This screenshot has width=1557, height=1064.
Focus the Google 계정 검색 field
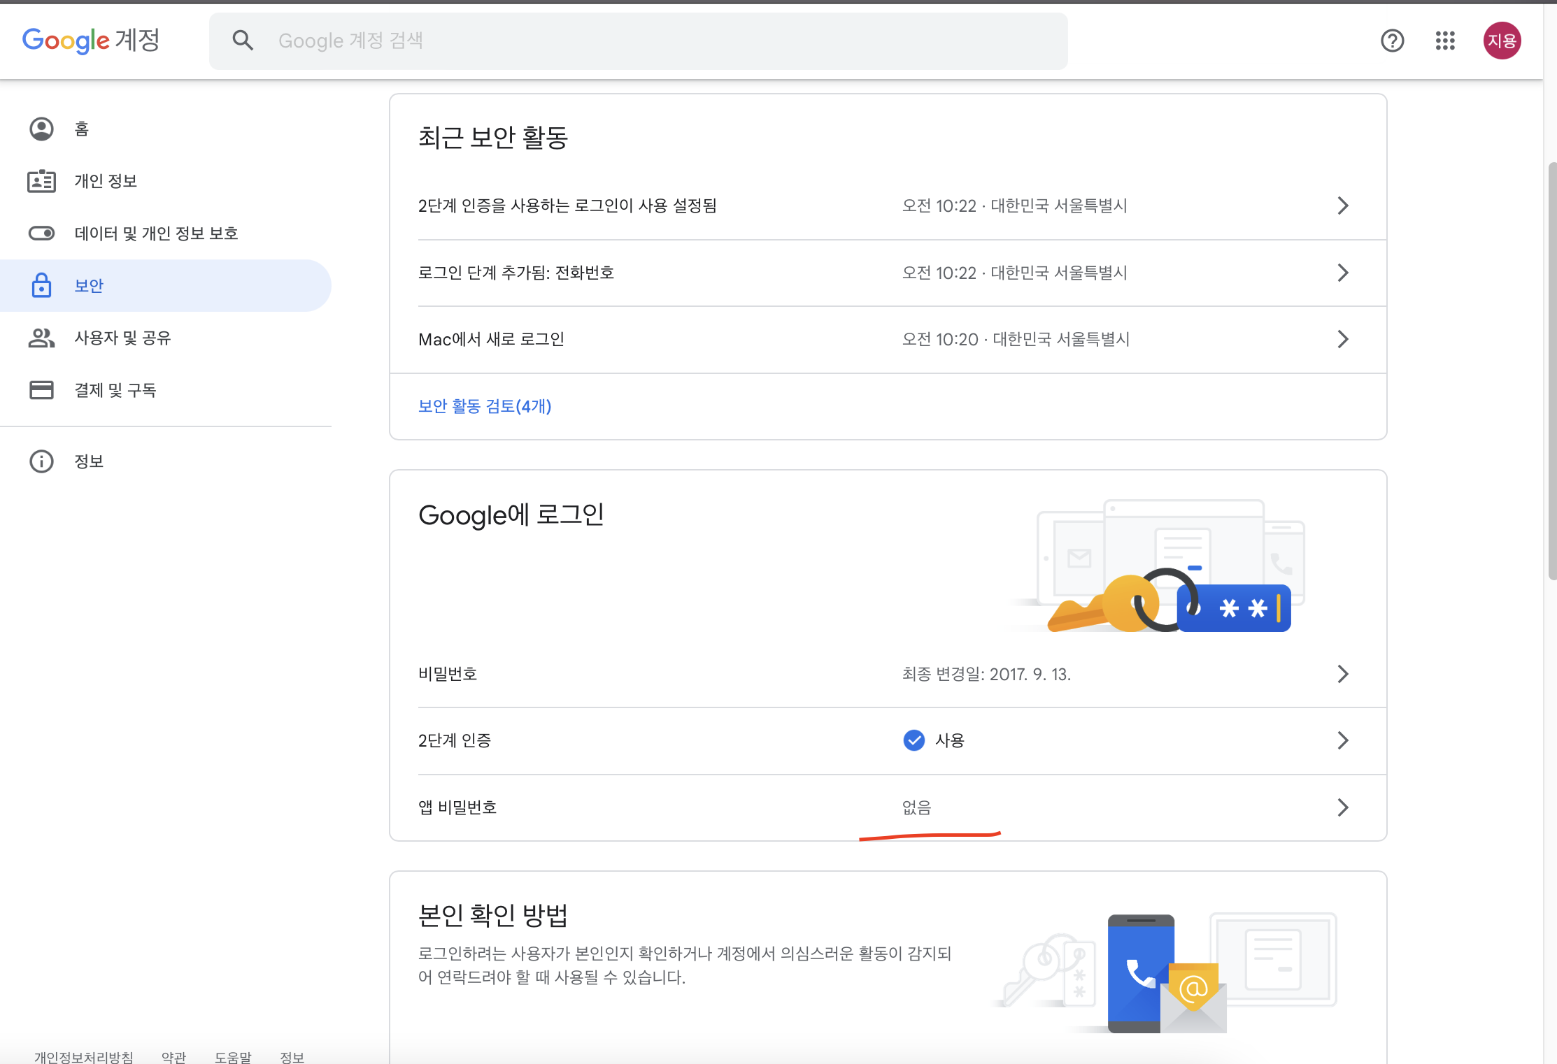[630, 41]
